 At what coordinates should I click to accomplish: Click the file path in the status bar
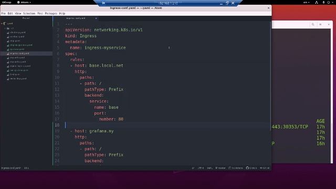coord(11,168)
